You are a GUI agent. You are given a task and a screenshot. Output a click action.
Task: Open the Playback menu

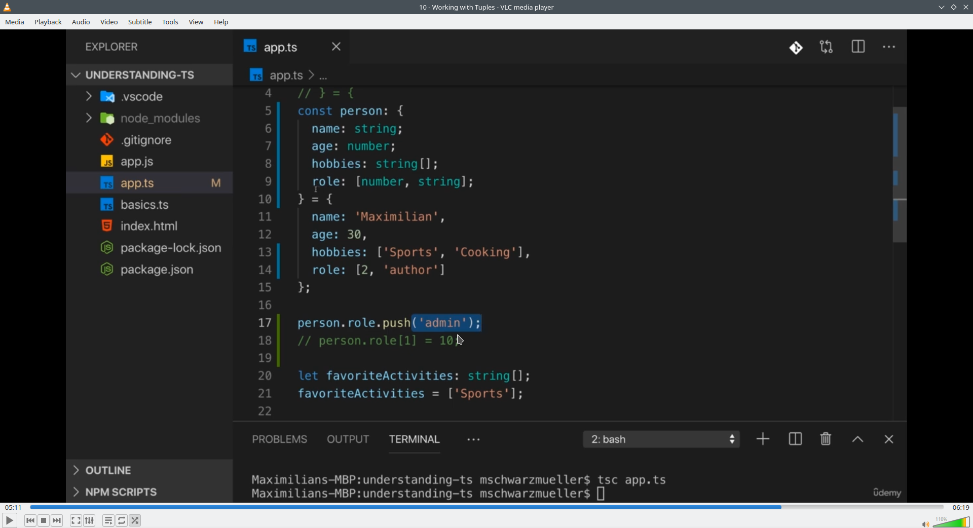pyautogui.click(x=48, y=22)
